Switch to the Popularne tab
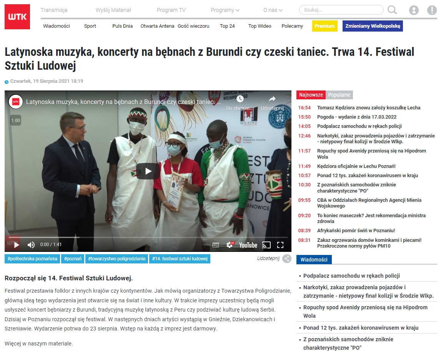Screen dimensions: 446x352 pos(339,95)
